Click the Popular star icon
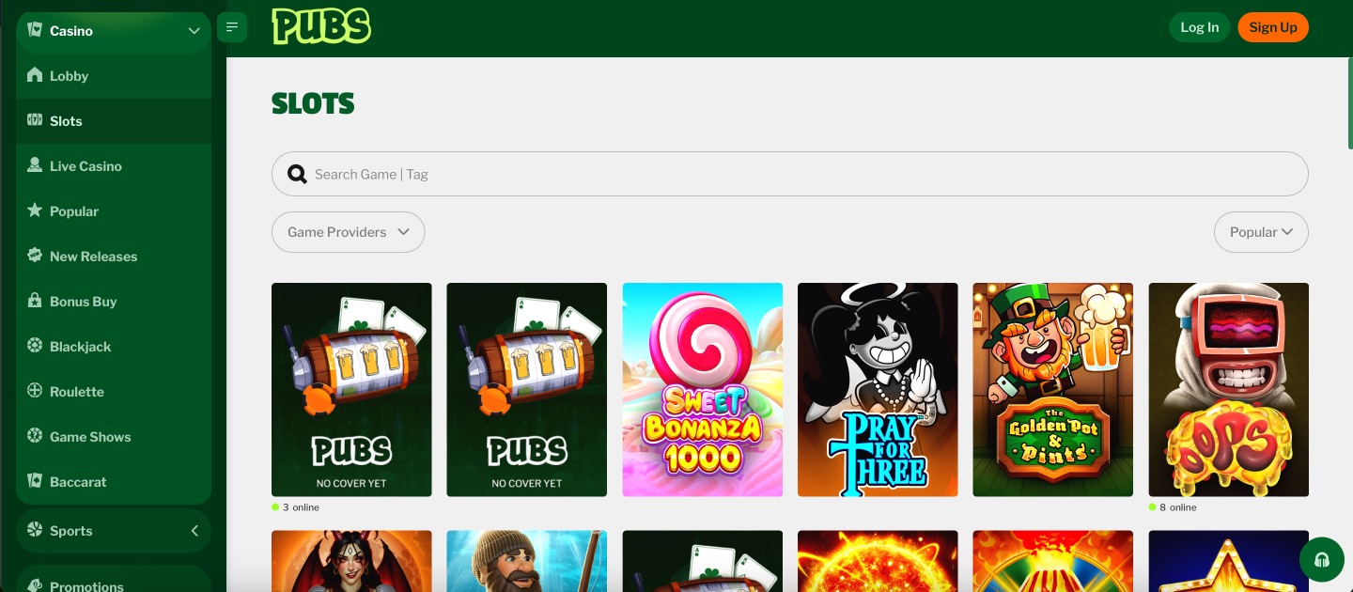 35,210
